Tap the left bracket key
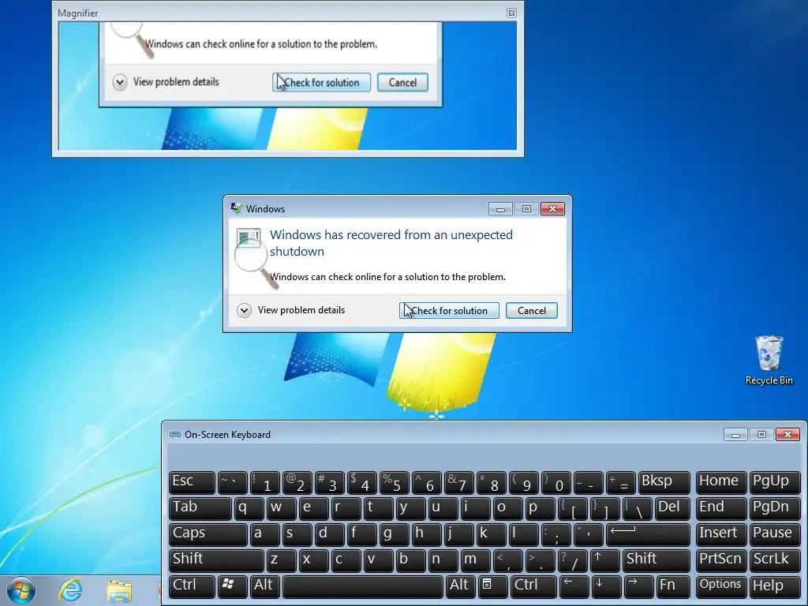 [573, 508]
